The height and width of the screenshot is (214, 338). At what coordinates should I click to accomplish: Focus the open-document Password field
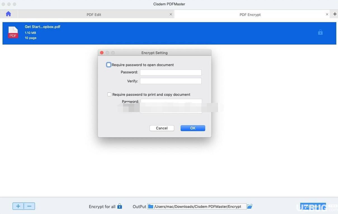pos(171,72)
